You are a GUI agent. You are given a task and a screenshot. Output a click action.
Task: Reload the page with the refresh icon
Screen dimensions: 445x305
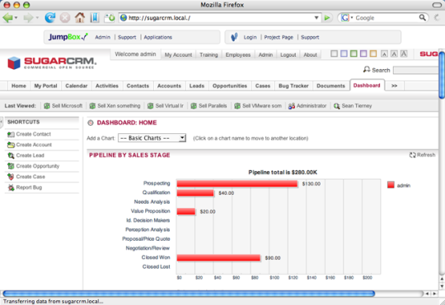(x=50, y=18)
